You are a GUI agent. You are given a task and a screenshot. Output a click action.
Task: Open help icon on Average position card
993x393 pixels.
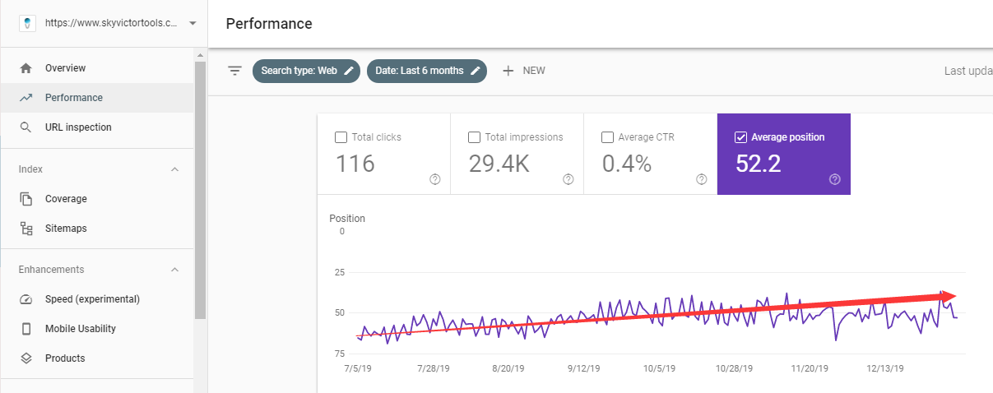[835, 179]
